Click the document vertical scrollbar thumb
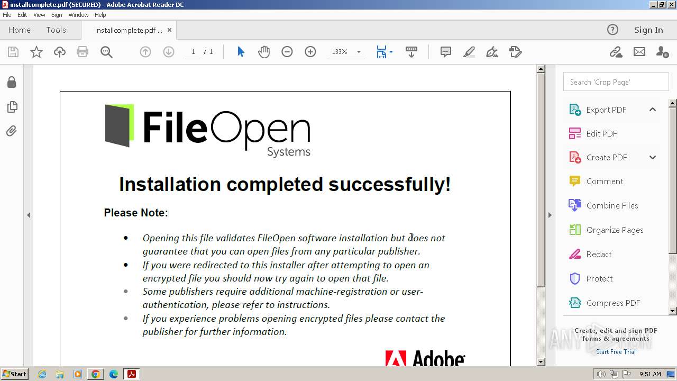 click(541, 180)
